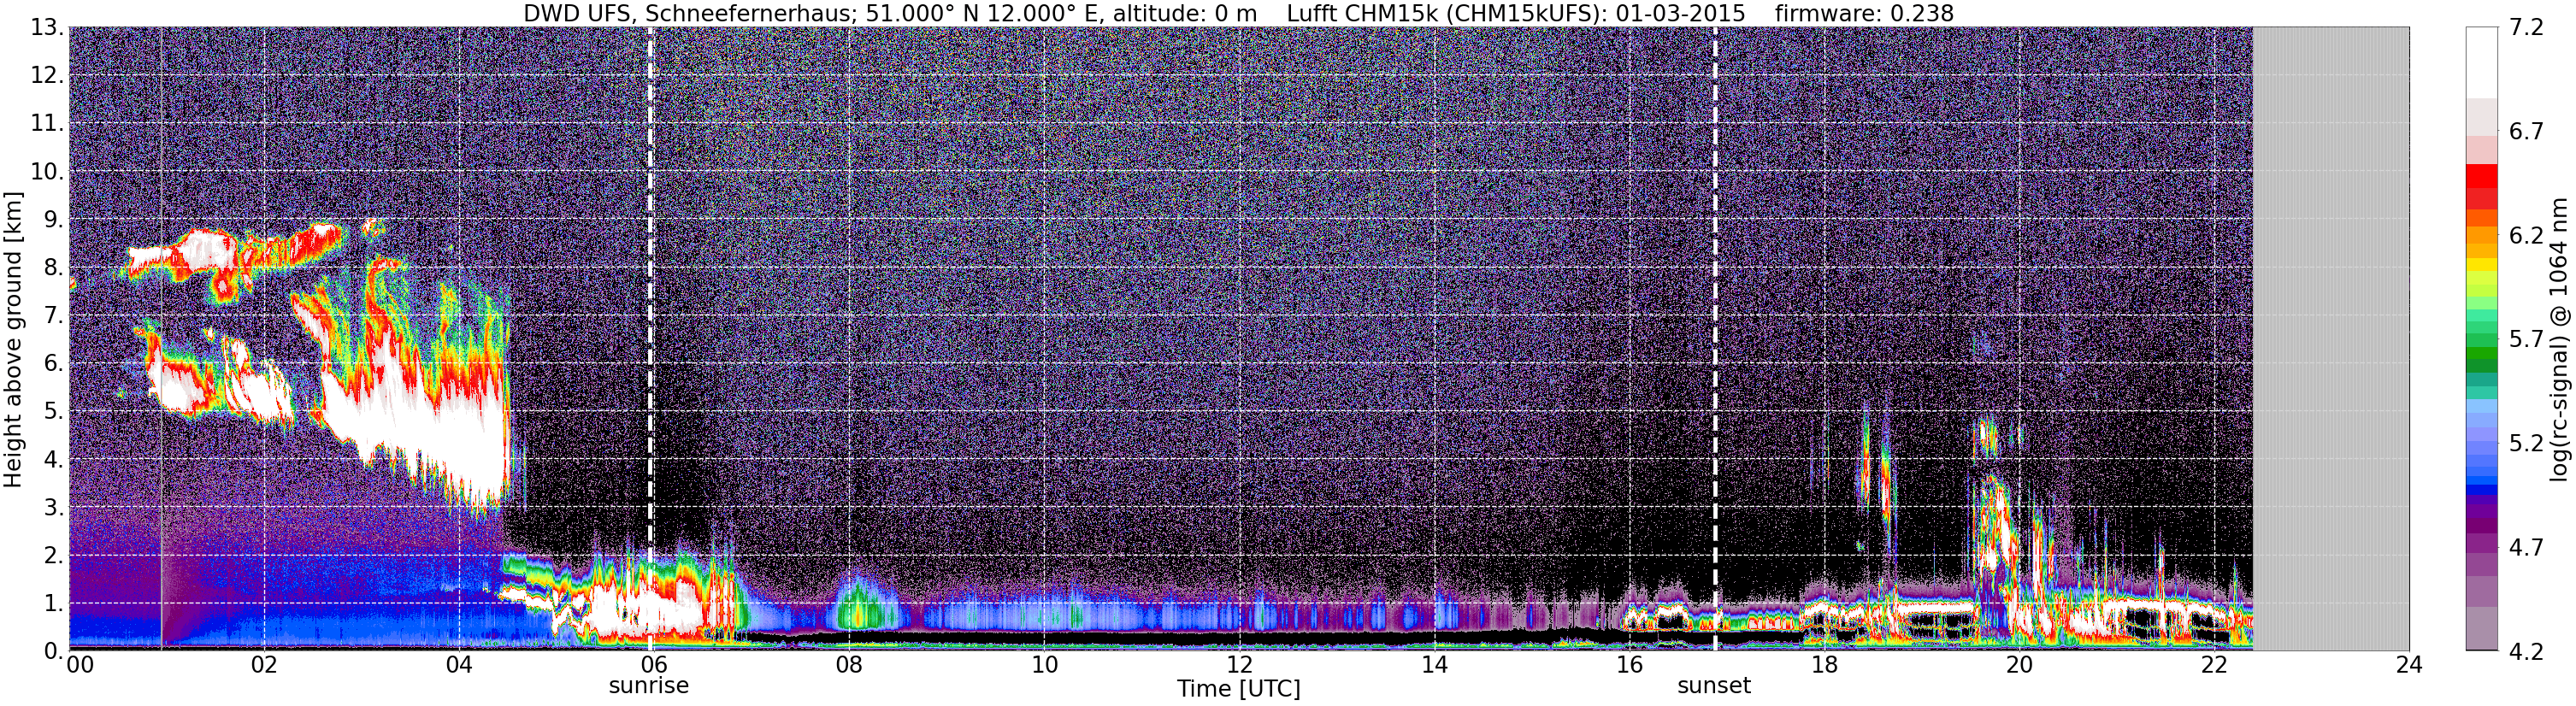This screenshot has width=2576, height=706.
Task: Click the colorbar value "4.7"
Action: click(2526, 548)
